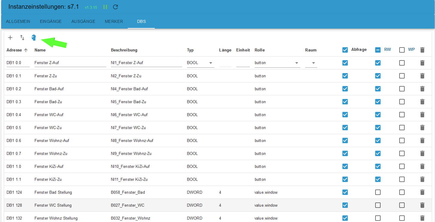Uncheck Abfrage for Fenster WC Stellung
This screenshot has width=435, height=222.
[345, 205]
